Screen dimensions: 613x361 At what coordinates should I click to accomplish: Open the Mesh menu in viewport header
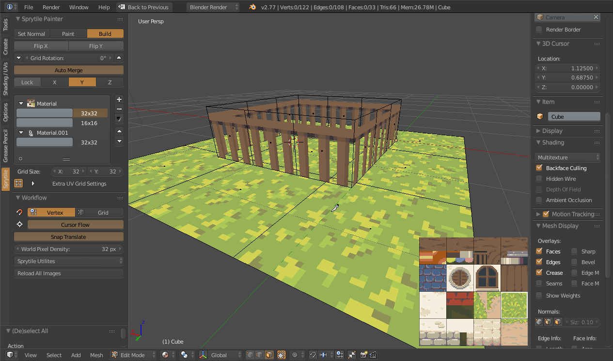click(96, 355)
